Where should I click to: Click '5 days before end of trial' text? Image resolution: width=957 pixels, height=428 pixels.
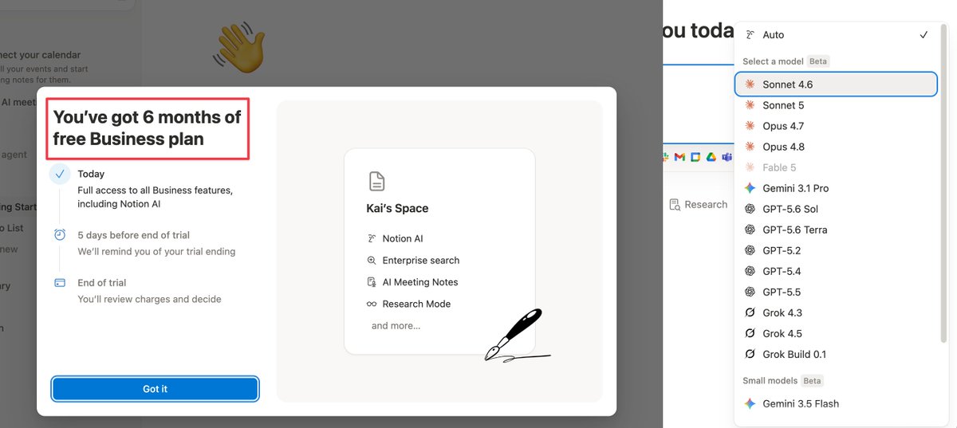[133, 235]
